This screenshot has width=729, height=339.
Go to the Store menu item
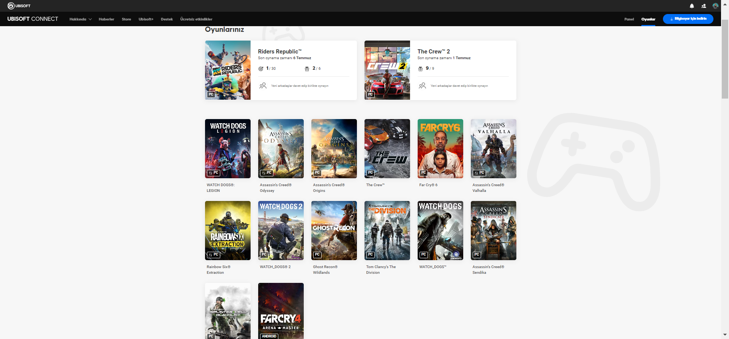coord(126,19)
